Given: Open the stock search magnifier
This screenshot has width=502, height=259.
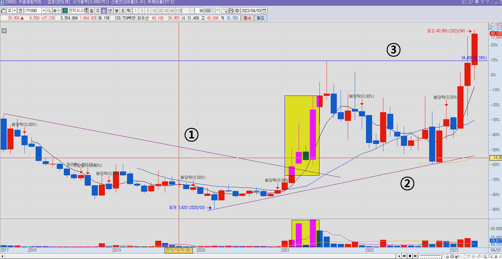Looking at the screenshot, I should coord(49,11).
